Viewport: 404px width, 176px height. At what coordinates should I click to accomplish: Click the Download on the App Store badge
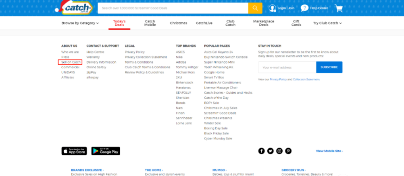(74, 151)
